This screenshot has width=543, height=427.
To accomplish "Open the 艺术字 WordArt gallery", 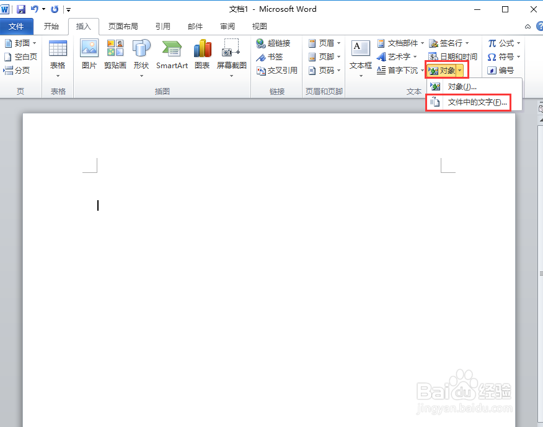I will click(x=397, y=57).
